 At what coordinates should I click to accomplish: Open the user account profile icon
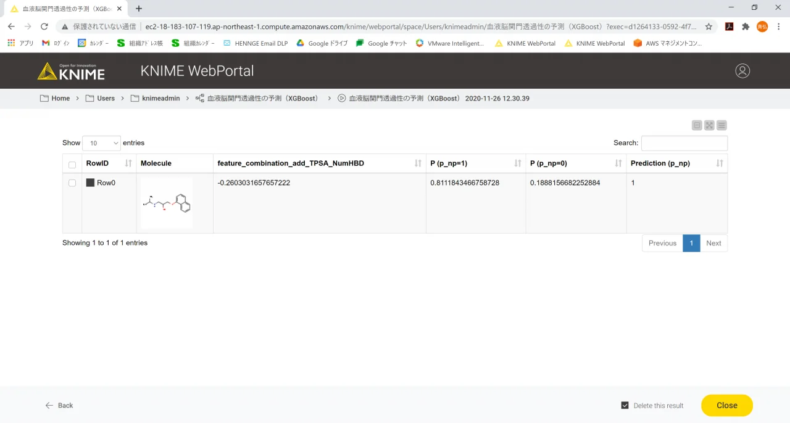point(742,71)
